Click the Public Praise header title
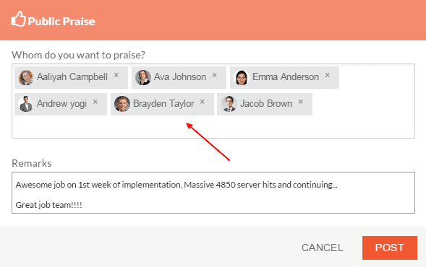This screenshot has height=267, width=426. coord(61,22)
